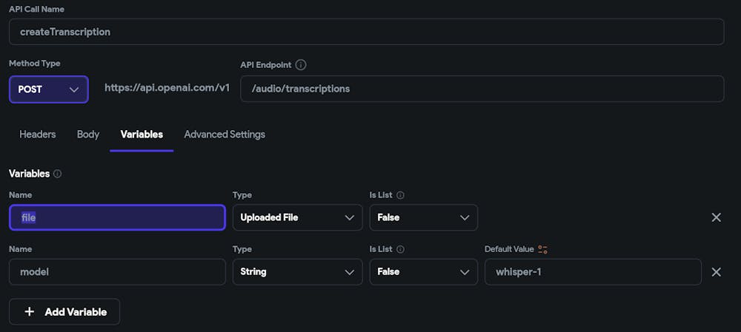Expand Is List dropdown for file variable
Viewport: 741px width, 332px height.
423,217
